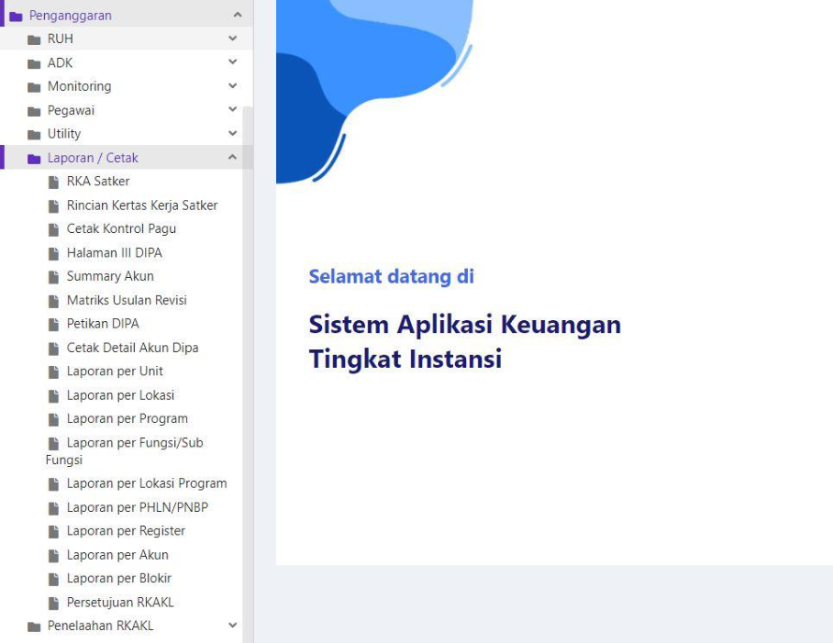Click the RUH folder icon
Viewport: 833px width, 643px height.
[x=34, y=39]
